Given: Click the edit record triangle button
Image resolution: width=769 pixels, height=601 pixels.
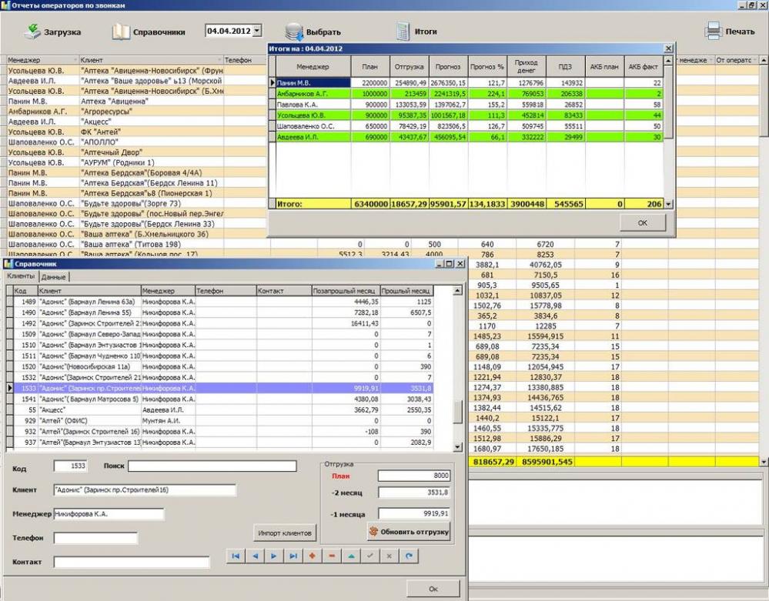Looking at the screenshot, I should tap(351, 556).
